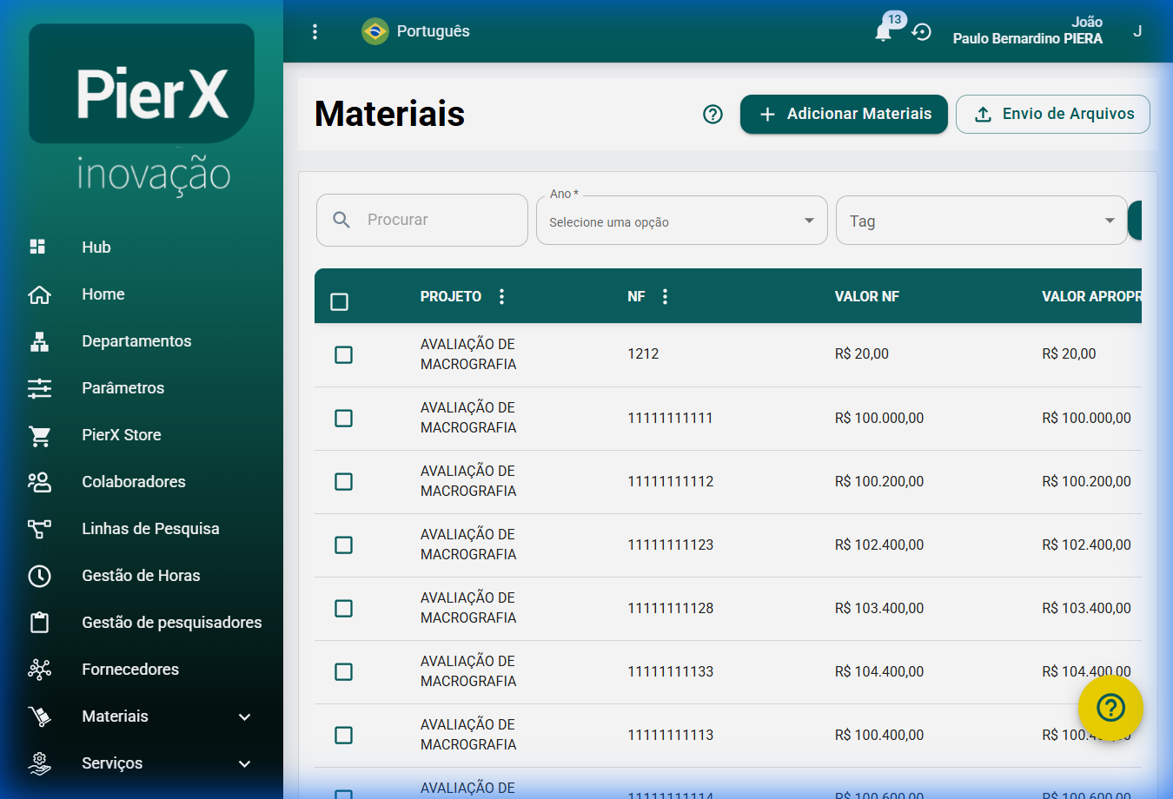Click the Gestão de Horas clock icon
1173x799 pixels.
[39, 575]
